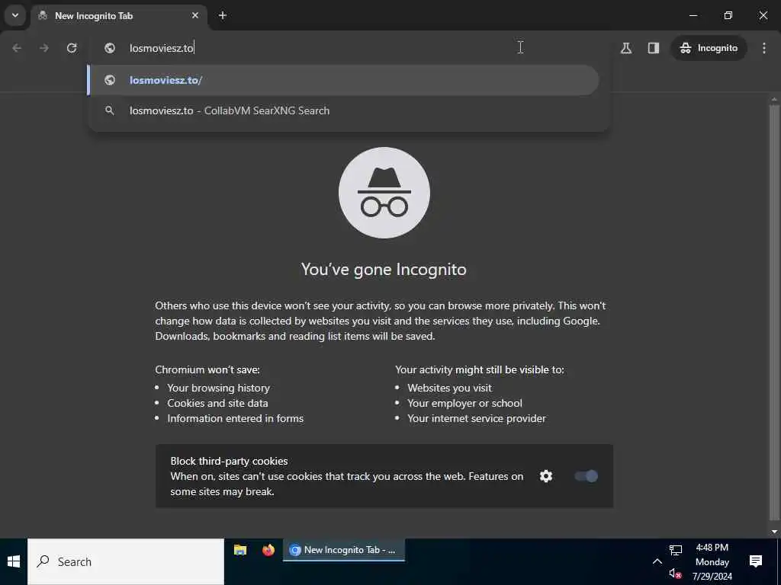Click the address bar containing losmoviesz.to
The height and width of the screenshot is (585, 781).
(x=349, y=48)
